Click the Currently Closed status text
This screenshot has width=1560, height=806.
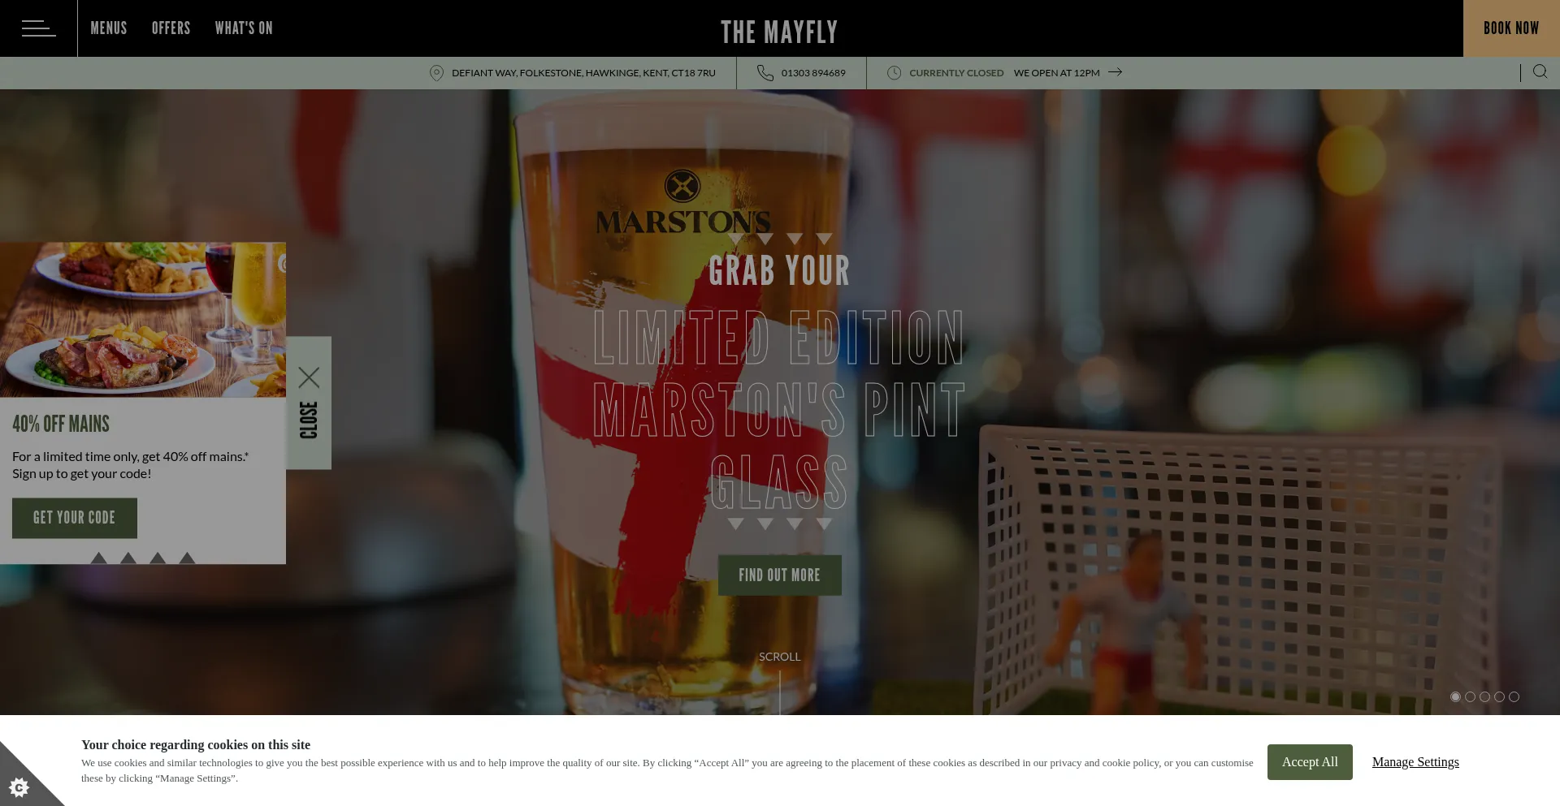[x=956, y=73]
